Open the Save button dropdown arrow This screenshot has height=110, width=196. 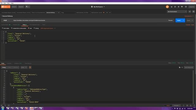[x=192, y=20]
